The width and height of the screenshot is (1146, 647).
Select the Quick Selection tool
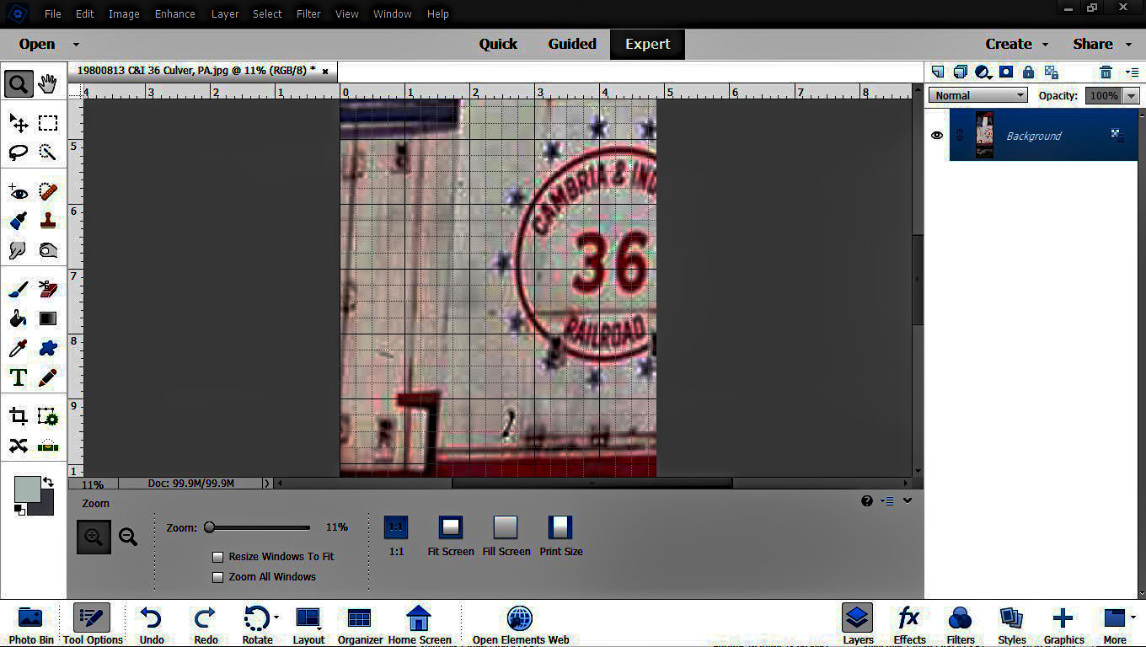[x=48, y=152]
